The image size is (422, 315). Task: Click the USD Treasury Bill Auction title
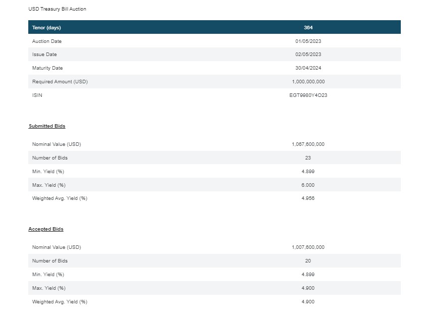pyautogui.click(x=57, y=9)
